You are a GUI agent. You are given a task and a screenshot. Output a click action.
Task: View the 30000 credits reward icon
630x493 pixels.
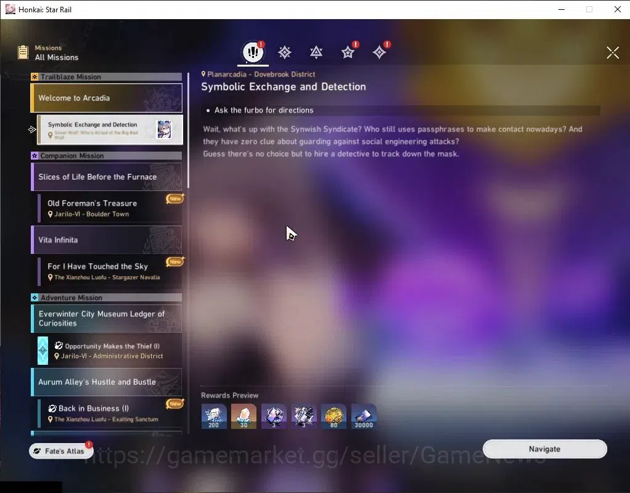coord(364,416)
